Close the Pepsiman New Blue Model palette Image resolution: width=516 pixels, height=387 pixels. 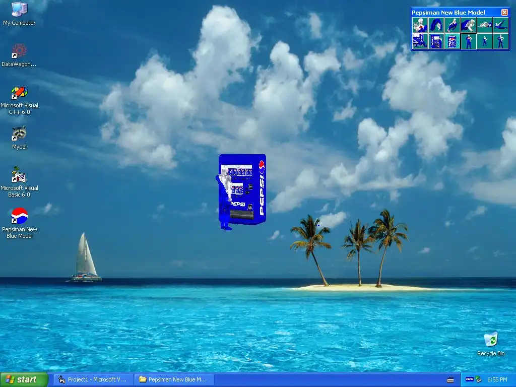point(504,13)
